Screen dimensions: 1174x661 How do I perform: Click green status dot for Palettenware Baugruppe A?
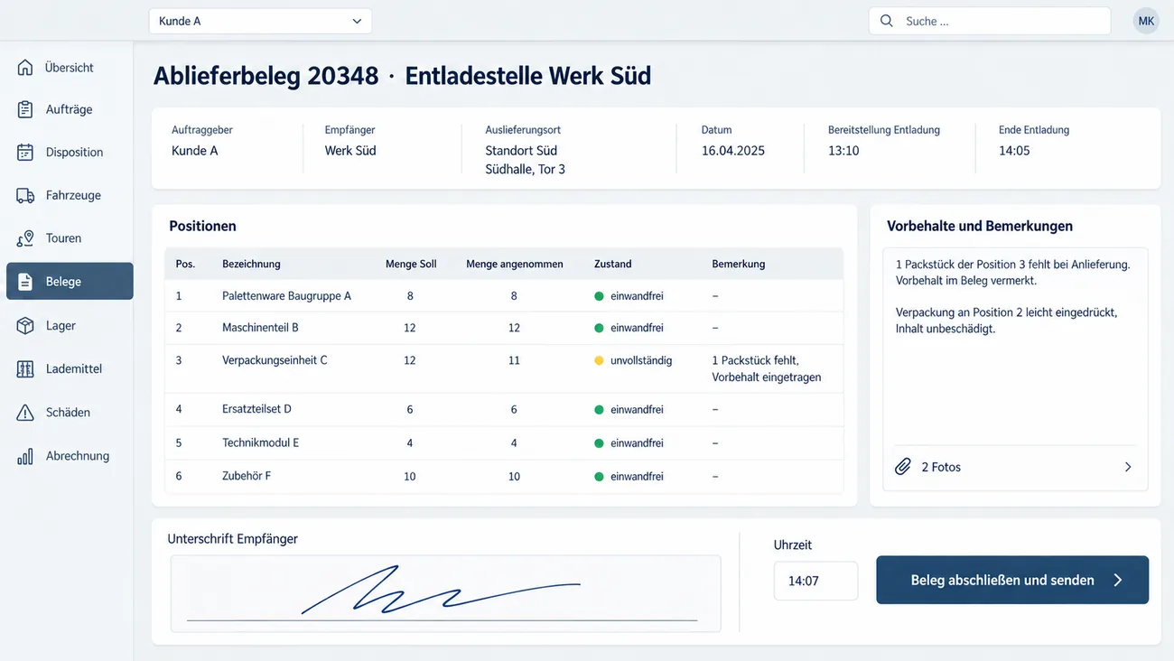click(599, 296)
